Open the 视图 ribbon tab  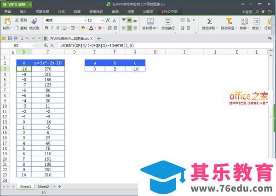pos(131,12)
